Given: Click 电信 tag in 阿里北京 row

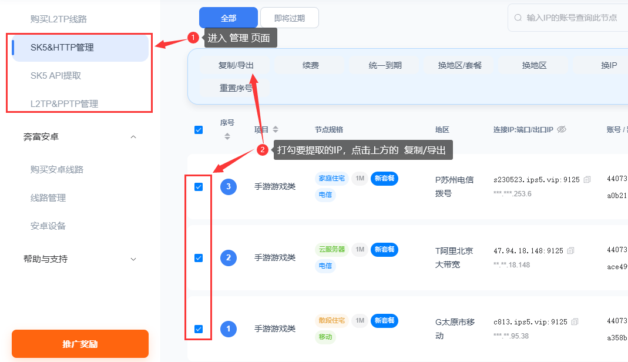Looking at the screenshot, I should (x=325, y=266).
